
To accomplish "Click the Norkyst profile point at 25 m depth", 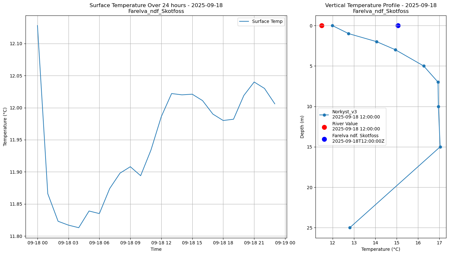I will 350,228.
